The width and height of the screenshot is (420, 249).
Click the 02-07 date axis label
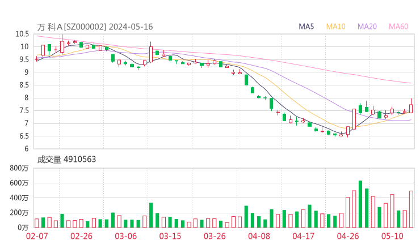coord(37,236)
